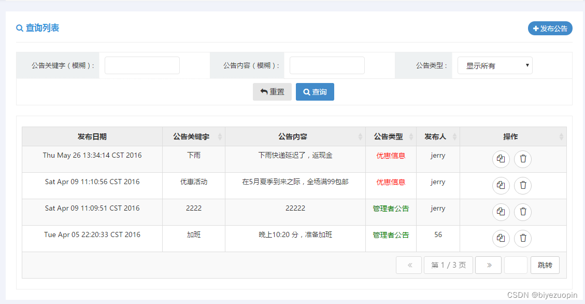
Task: Sort by 公告内容 column arrows
Action: [360, 136]
